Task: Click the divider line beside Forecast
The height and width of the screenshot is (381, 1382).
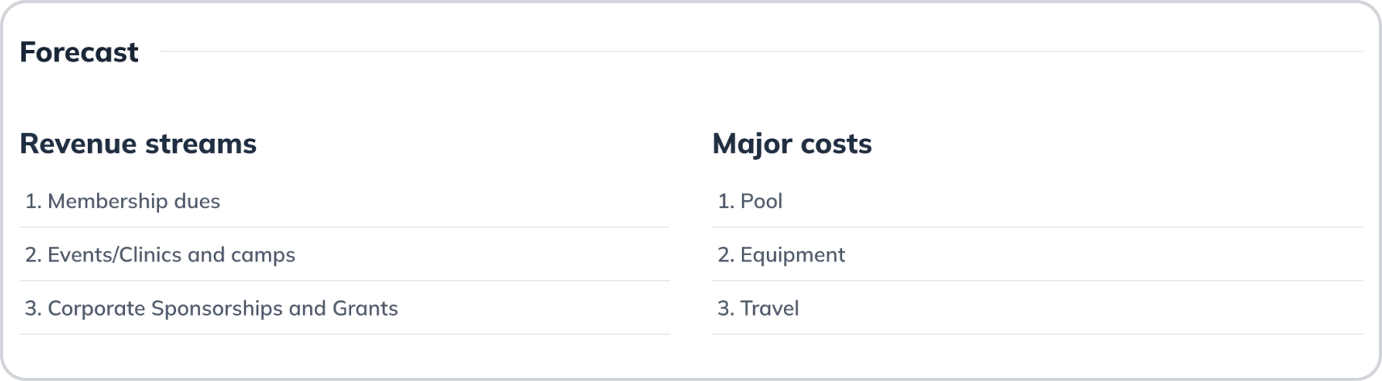Action: (x=759, y=52)
